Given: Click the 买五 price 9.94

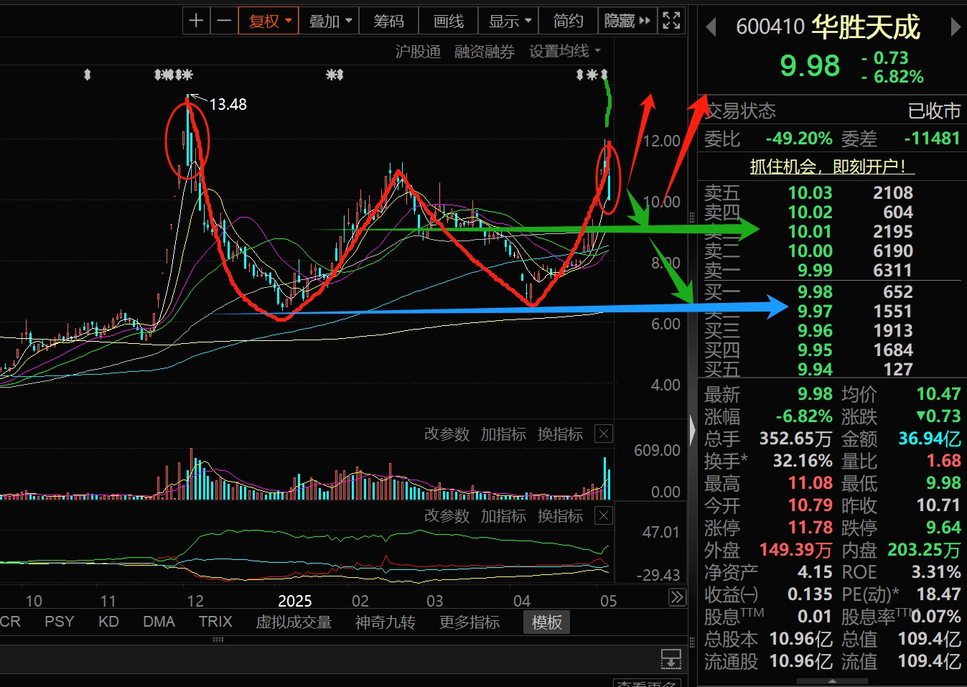Looking at the screenshot, I should tap(815, 370).
